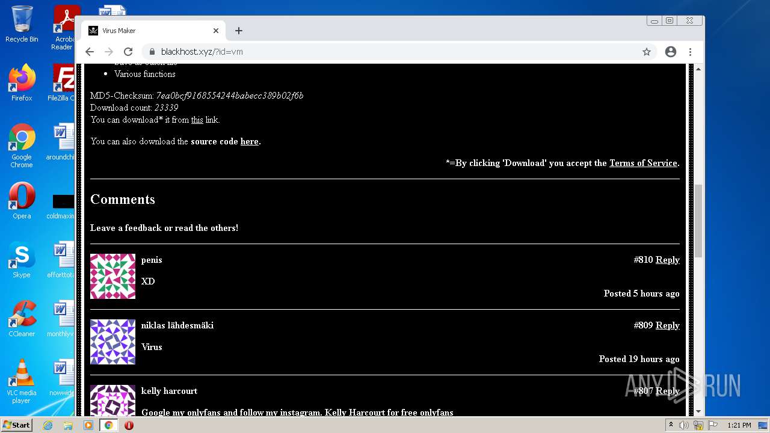Viewport: 770px width, 433px height.
Task: Open the Acrobat Reader desktop shortcut
Action: point(63,28)
